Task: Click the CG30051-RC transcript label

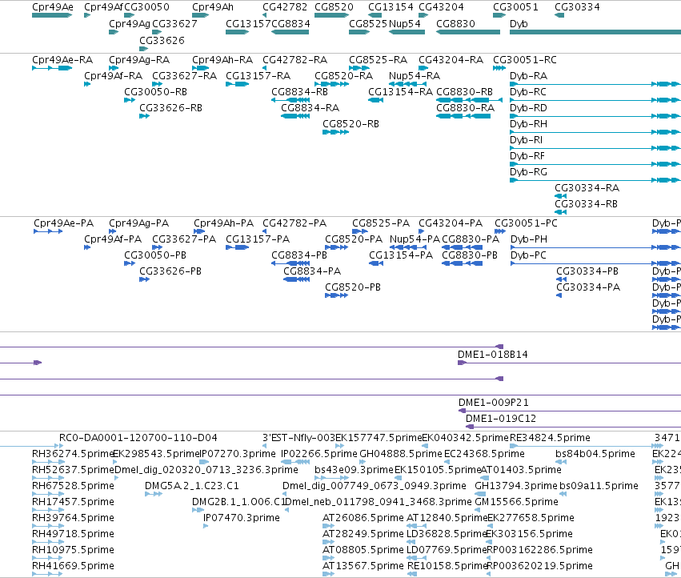Action: coord(525,59)
